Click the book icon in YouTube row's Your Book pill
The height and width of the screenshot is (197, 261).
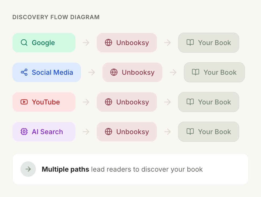[x=190, y=102]
